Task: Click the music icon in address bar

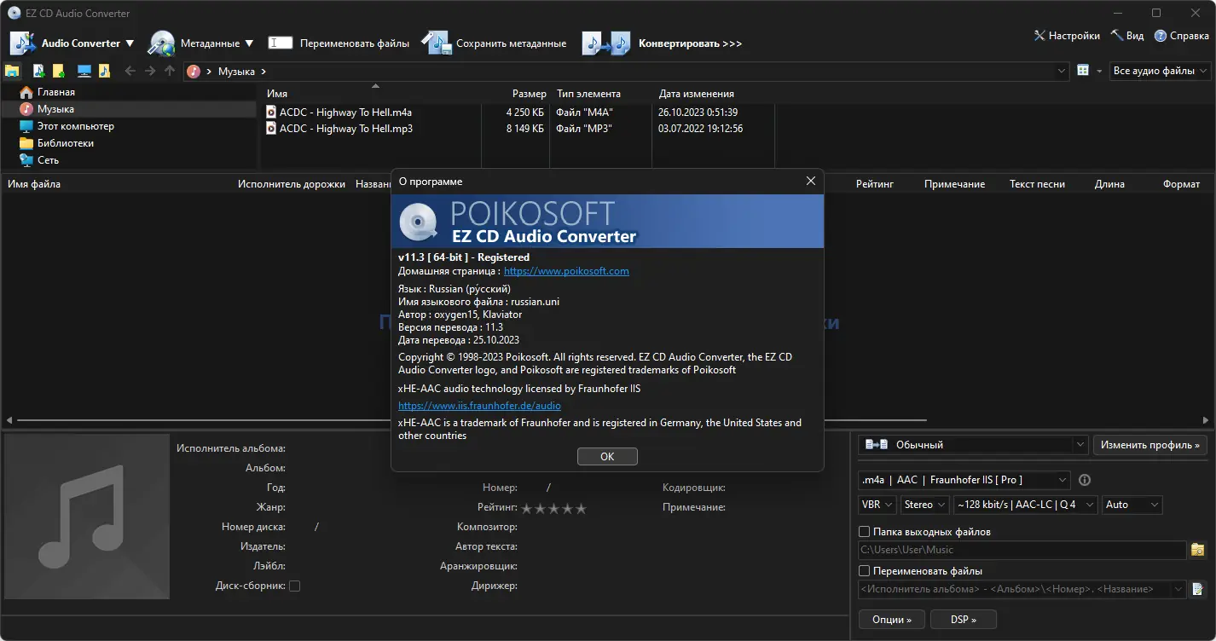Action: [194, 72]
